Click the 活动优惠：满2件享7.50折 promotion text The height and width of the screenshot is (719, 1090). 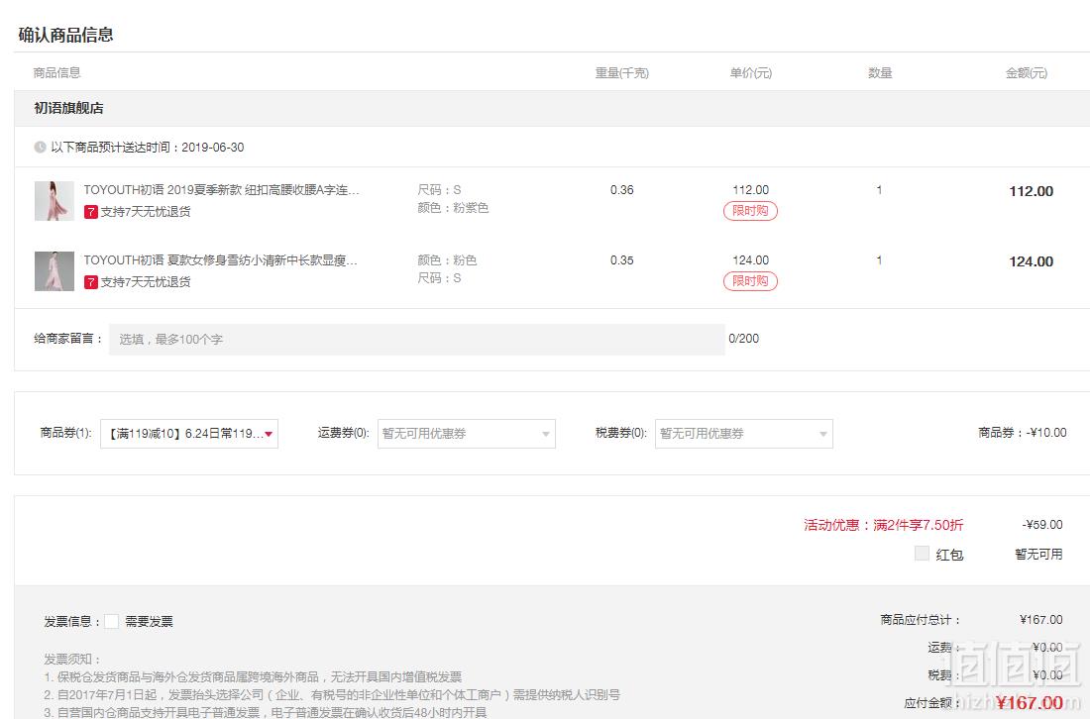click(884, 525)
